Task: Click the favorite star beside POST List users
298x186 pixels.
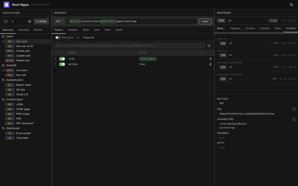Action: [3, 70]
